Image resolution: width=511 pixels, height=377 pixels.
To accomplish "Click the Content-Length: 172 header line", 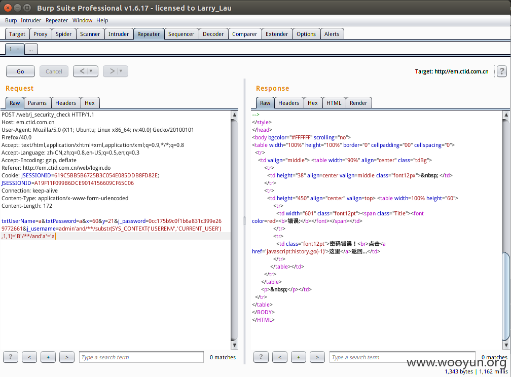I will click(27, 206).
